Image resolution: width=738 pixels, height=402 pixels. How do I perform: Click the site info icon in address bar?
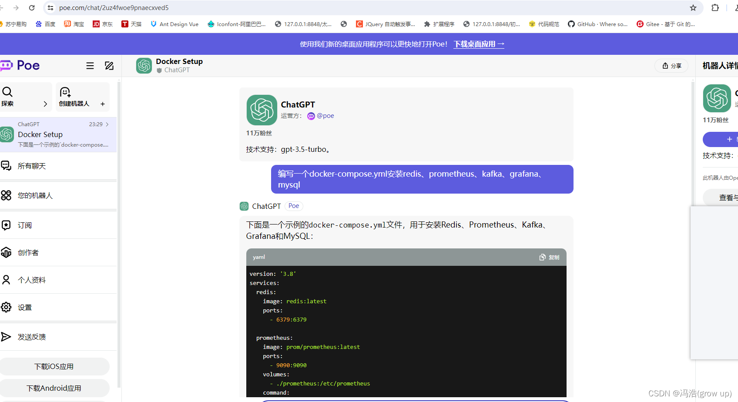(x=50, y=8)
